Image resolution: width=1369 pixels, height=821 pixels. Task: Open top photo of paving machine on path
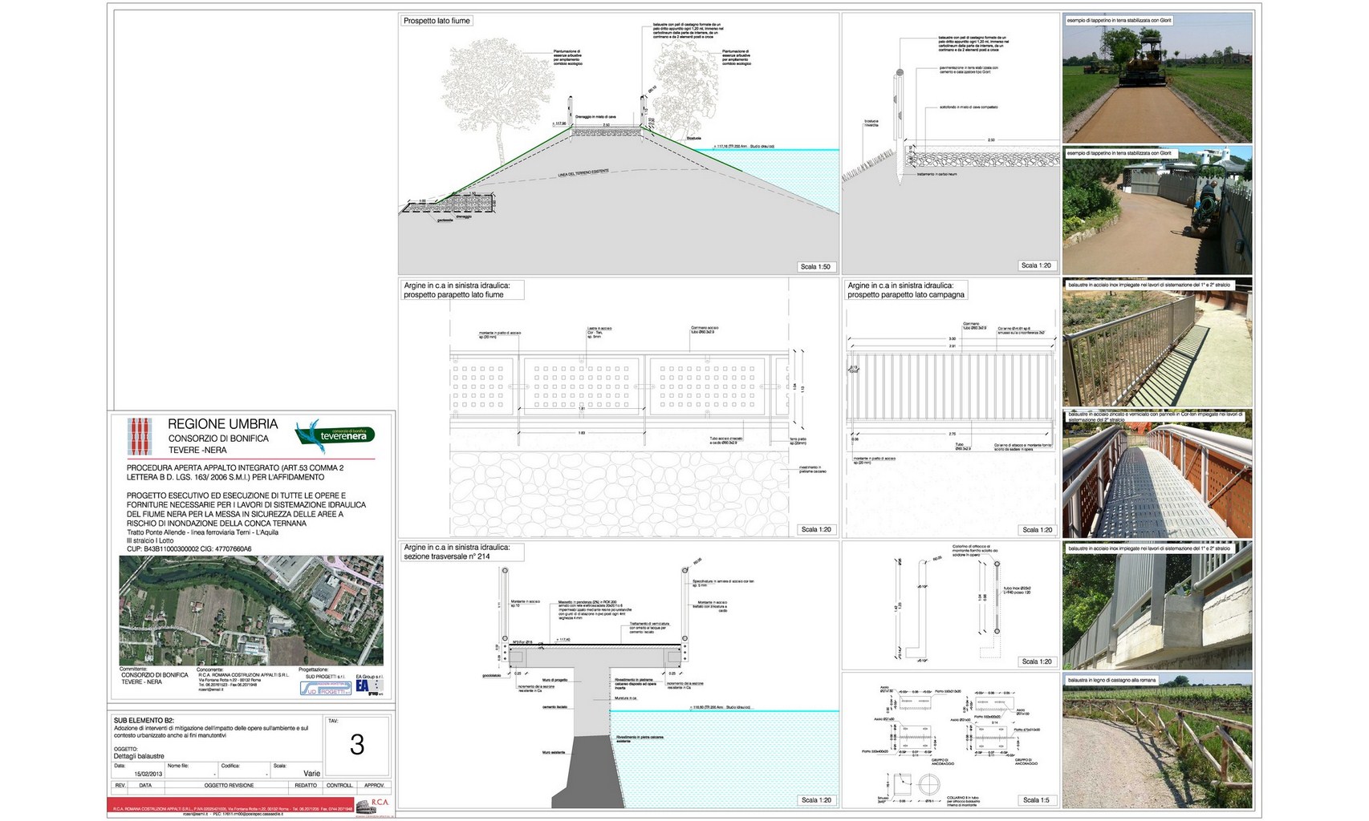(1157, 78)
